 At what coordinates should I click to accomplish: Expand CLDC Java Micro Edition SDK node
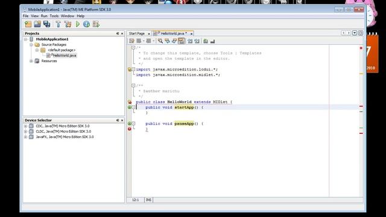[25, 131]
